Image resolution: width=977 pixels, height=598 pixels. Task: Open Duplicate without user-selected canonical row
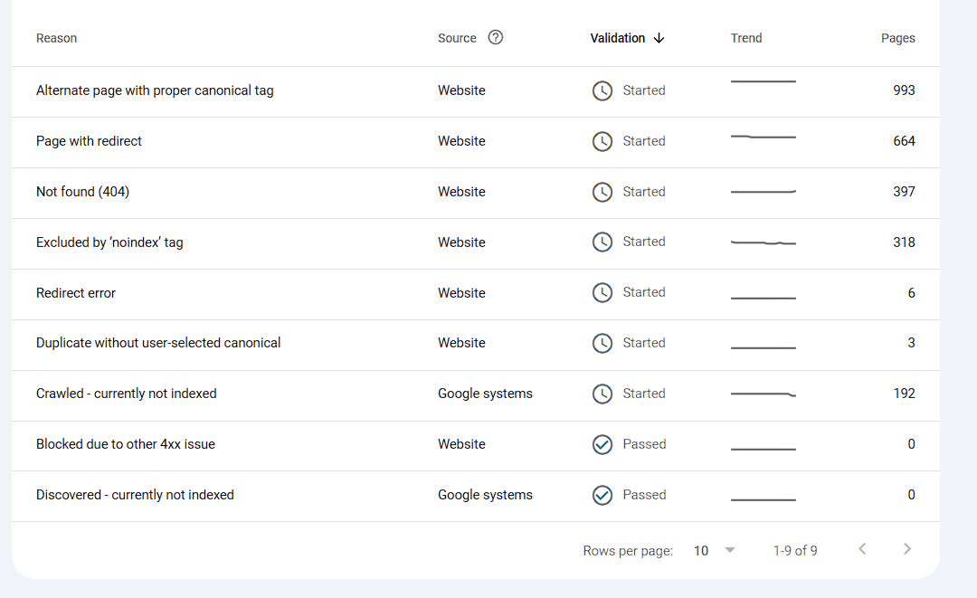(158, 343)
